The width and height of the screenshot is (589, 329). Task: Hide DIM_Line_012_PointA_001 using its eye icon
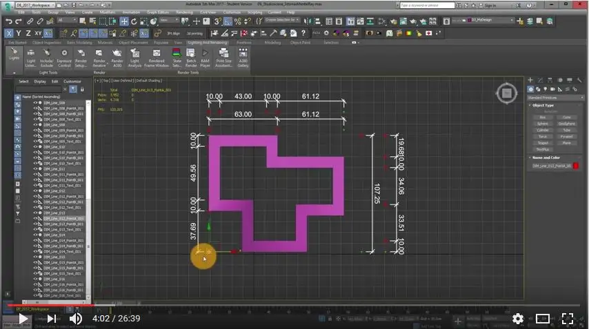click(36, 196)
